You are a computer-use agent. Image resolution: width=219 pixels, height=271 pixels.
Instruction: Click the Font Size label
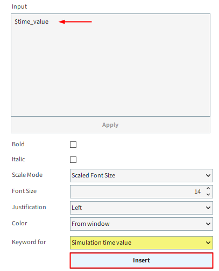point(24,191)
